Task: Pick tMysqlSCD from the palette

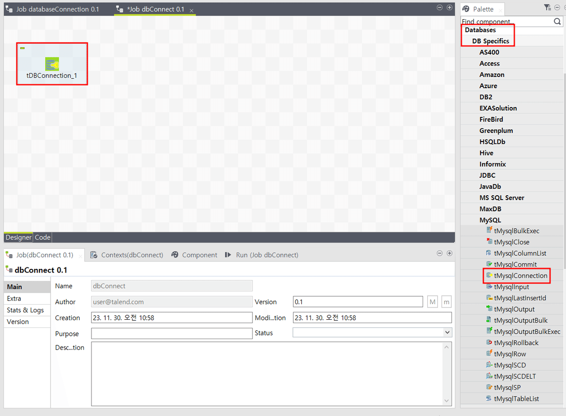Action: pos(506,365)
